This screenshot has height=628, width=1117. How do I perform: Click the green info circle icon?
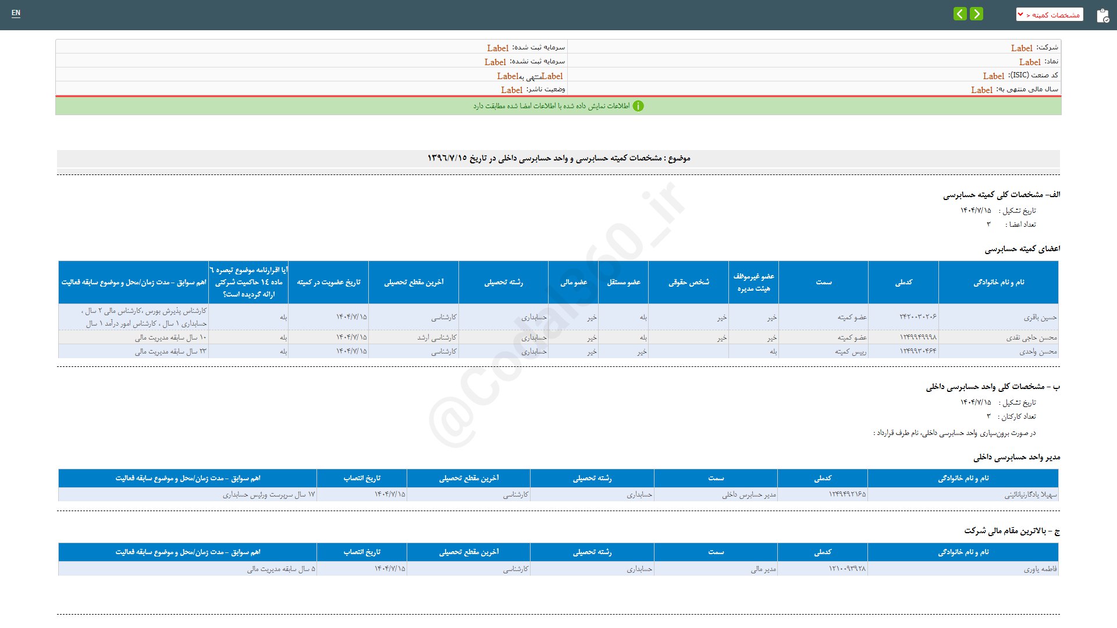(638, 106)
